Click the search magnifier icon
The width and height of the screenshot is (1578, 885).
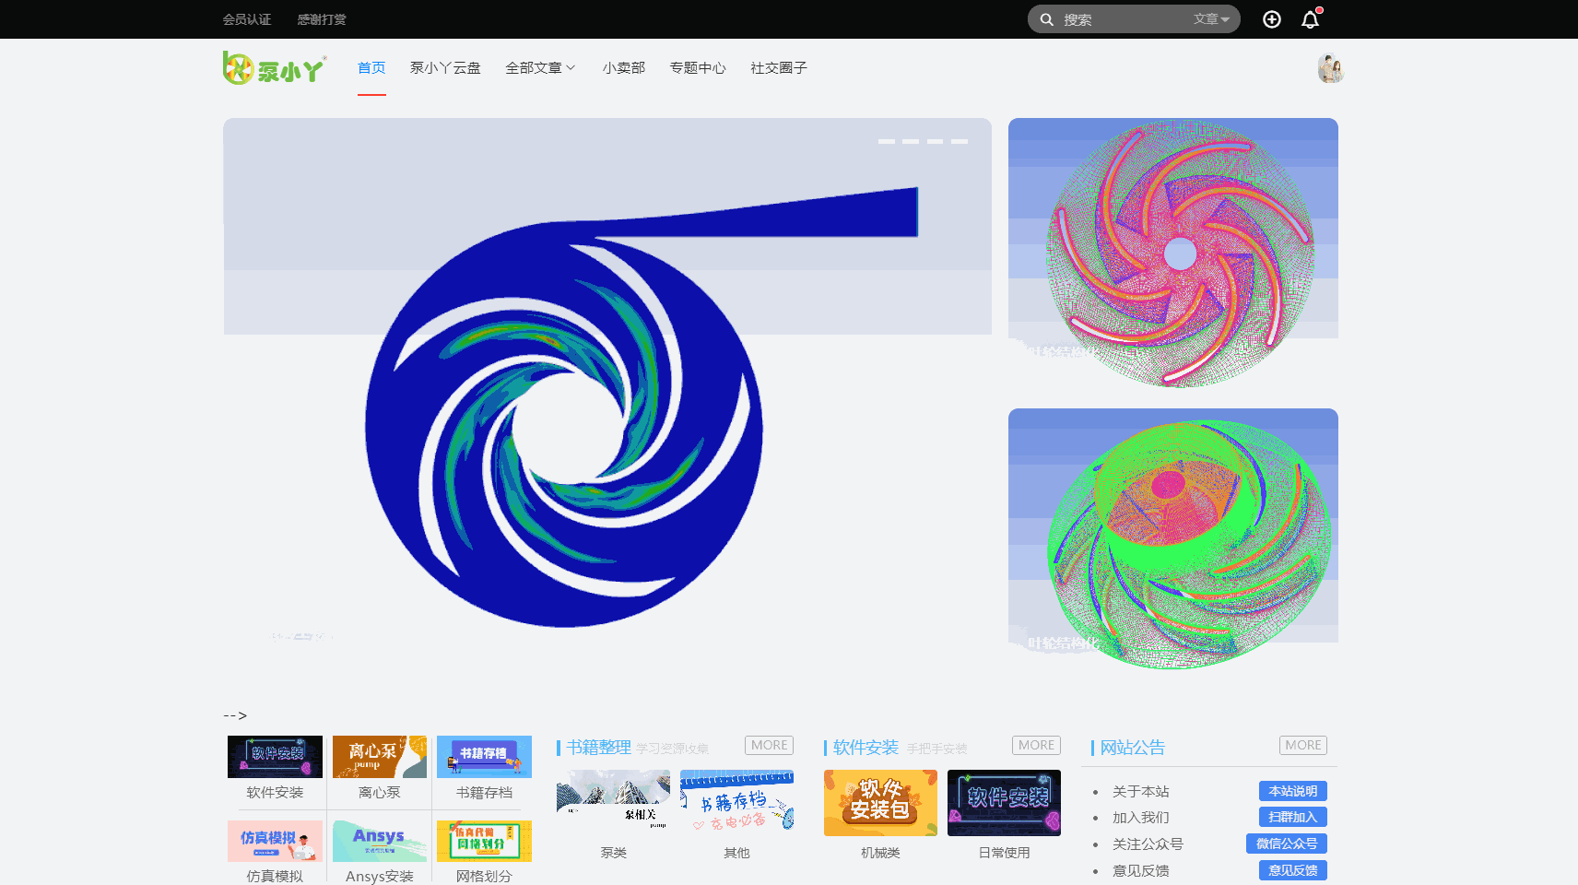point(1047,19)
